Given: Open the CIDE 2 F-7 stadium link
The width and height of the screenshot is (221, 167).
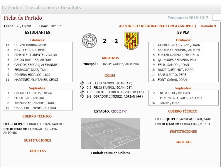Looking at the screenshot, I should 119,111.
